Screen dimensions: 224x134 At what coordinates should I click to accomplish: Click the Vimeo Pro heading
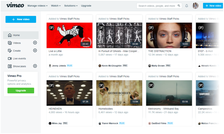[x=14, y=76]
